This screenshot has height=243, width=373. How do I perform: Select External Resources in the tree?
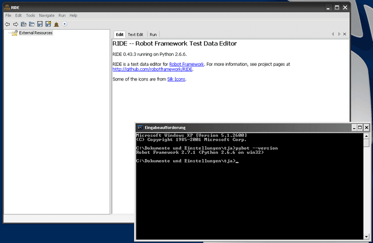tap(36, 33)
